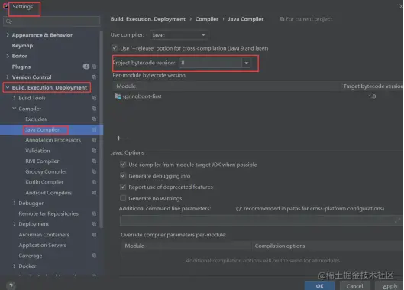Viewport: 404px width, 290px height.
Task: Expand the Build Tools node
Action: 15,98
